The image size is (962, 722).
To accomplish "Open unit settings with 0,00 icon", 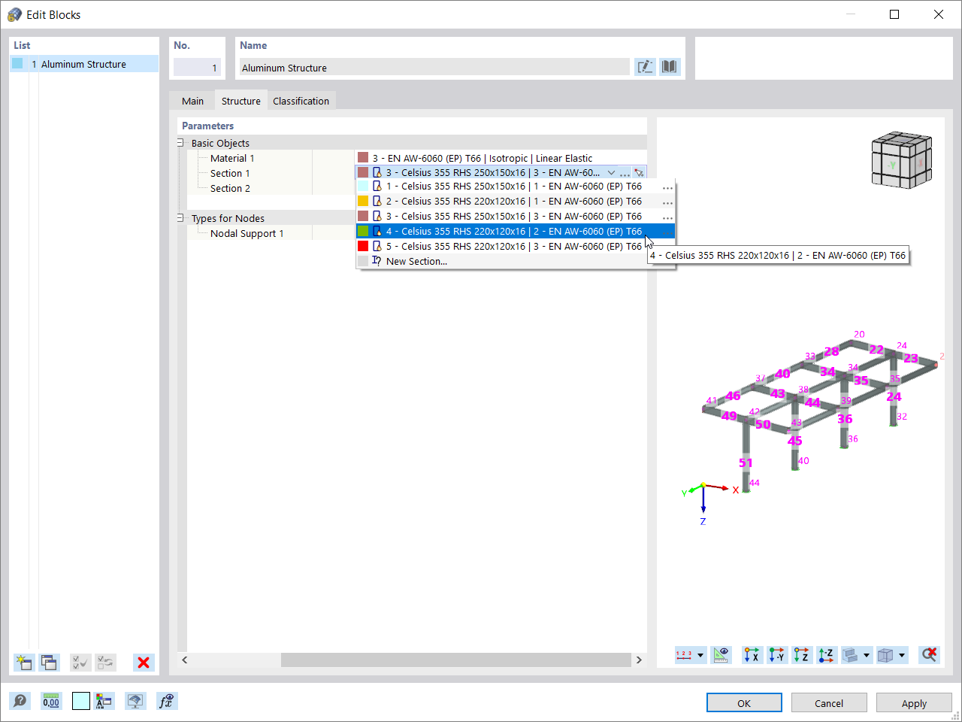I will point(50,701).
